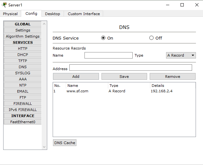Click the 192.168.2.4 details cell

pos(162,91)
